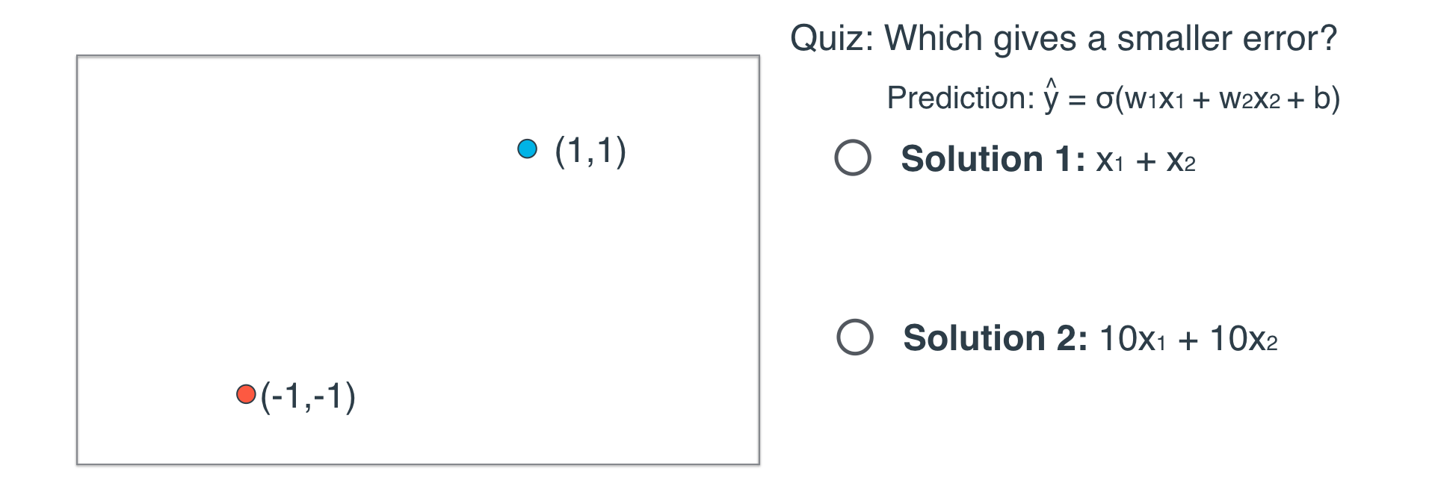Click the bias term b in the formula
This screenshot has height=495, width=1435.
click(x=1321, y=98)
